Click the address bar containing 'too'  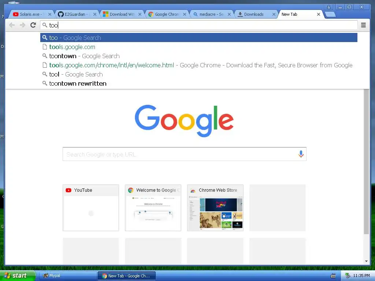pos(199,25)
